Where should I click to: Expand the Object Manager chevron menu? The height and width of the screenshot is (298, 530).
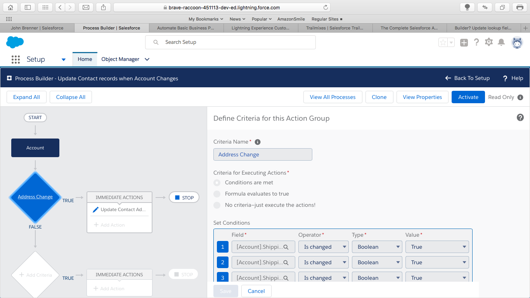coord(147,59)
